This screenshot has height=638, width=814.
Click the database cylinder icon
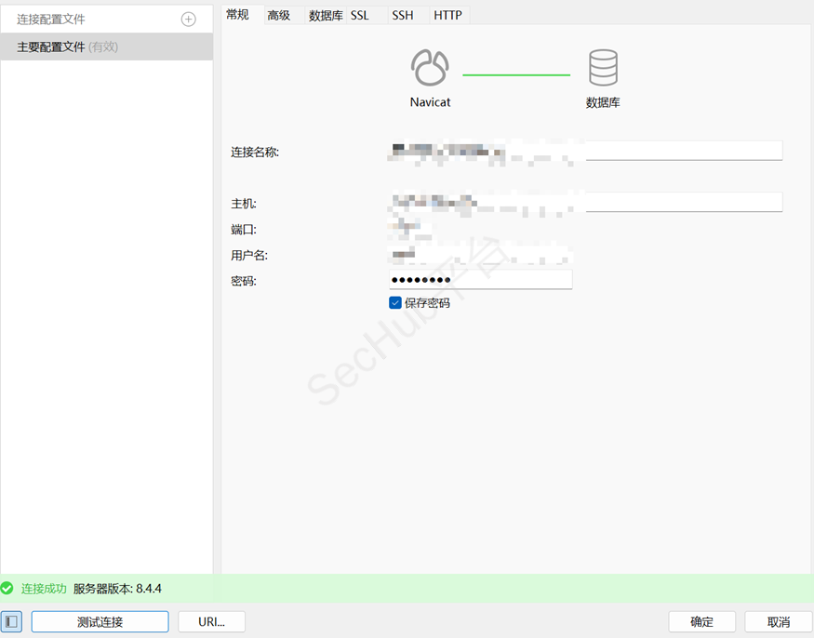click(603, 70)
